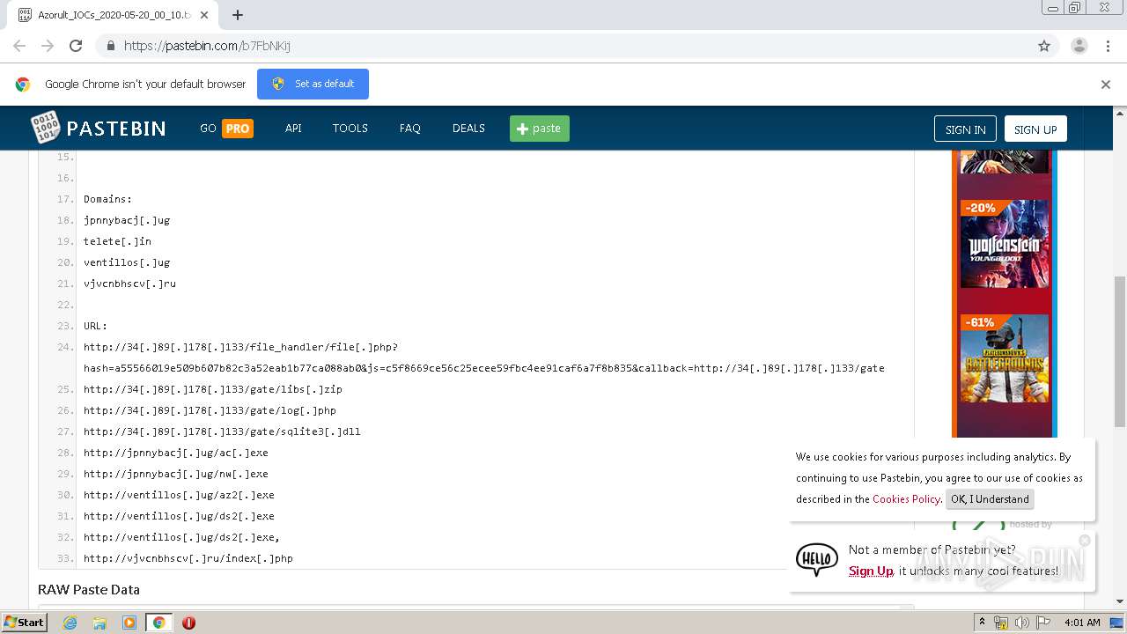Select line 19 text telete[.]in
This screenshot has width=1127, height=634.
[117, 241]
